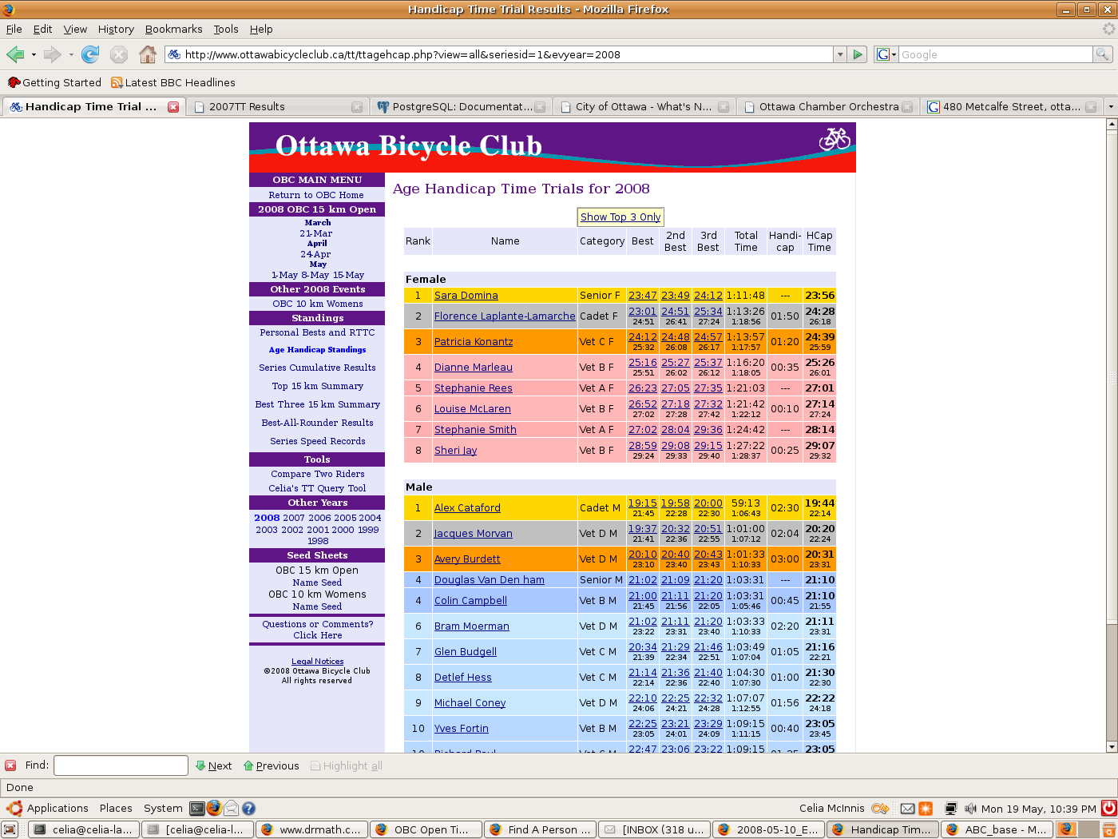The width and height of the screenshot is (1118, 839).
Task: Open the search engine selector dropdown
Action: click(886, 54)
